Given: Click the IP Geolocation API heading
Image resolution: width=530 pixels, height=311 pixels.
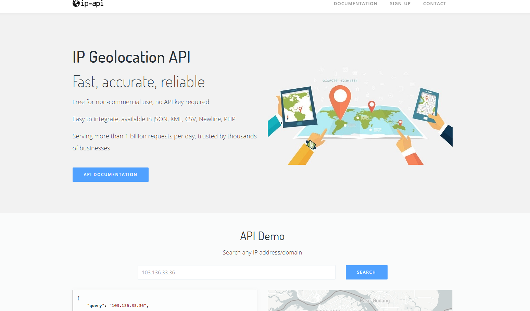Looking at the screenshot, I should coord(131,57).
